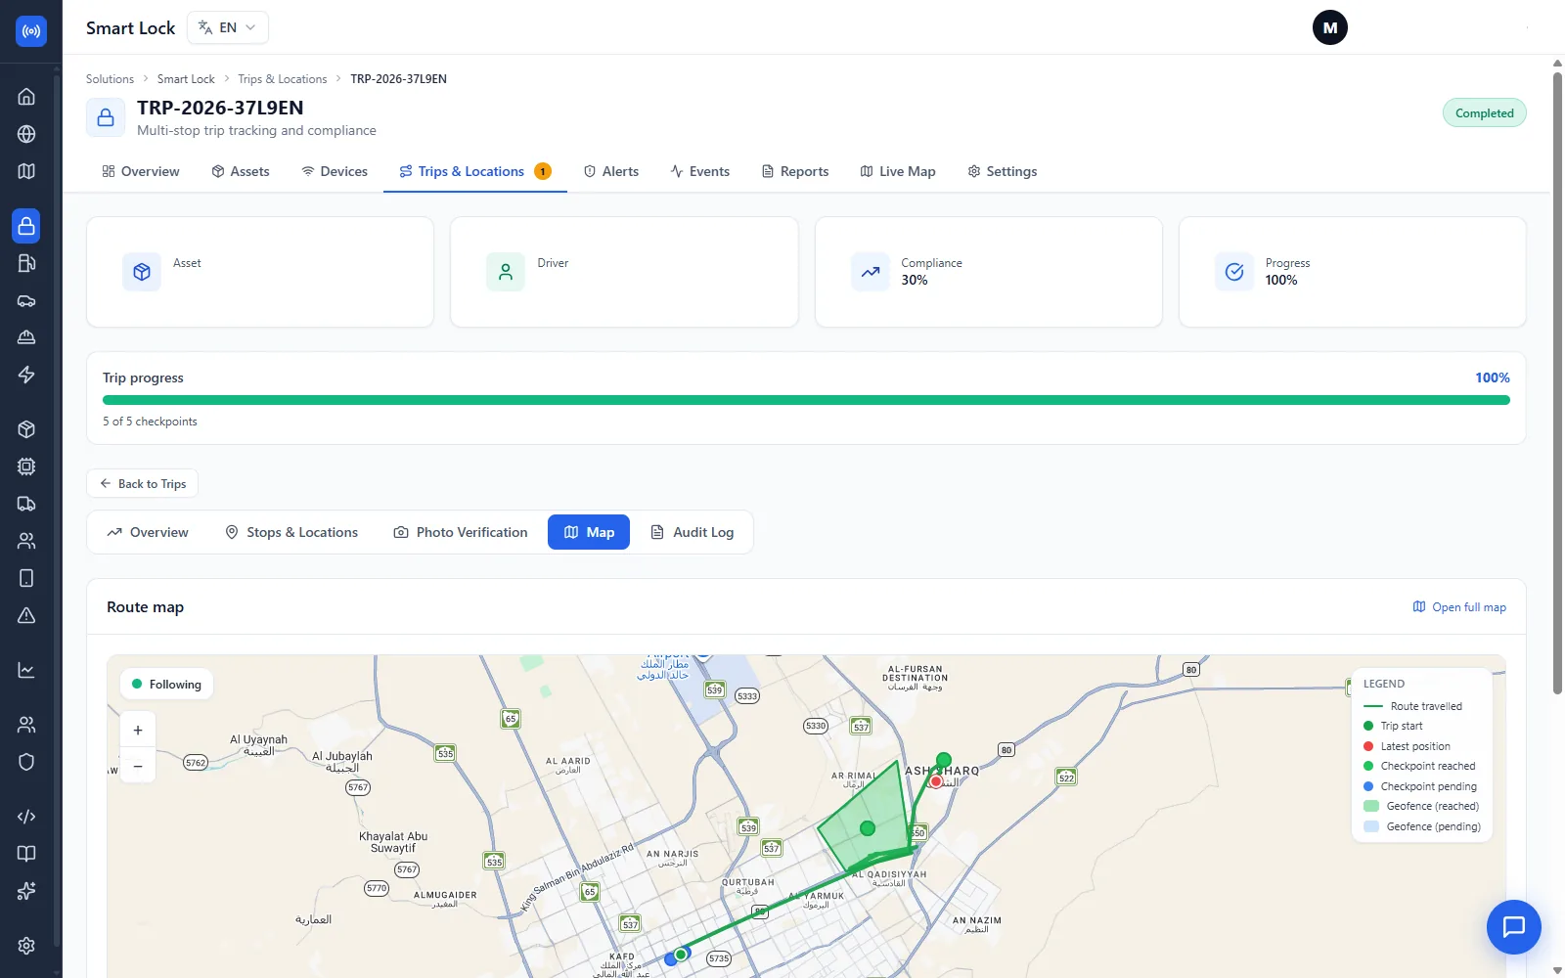Screen dimensions: 1565x978
Task: Open the Alerts tab
Action: click(611, 171)
